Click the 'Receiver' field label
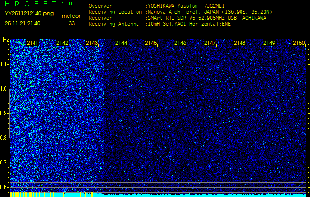Image resolution: width=310 pixels, height=197 pixels. coord(101,18)
